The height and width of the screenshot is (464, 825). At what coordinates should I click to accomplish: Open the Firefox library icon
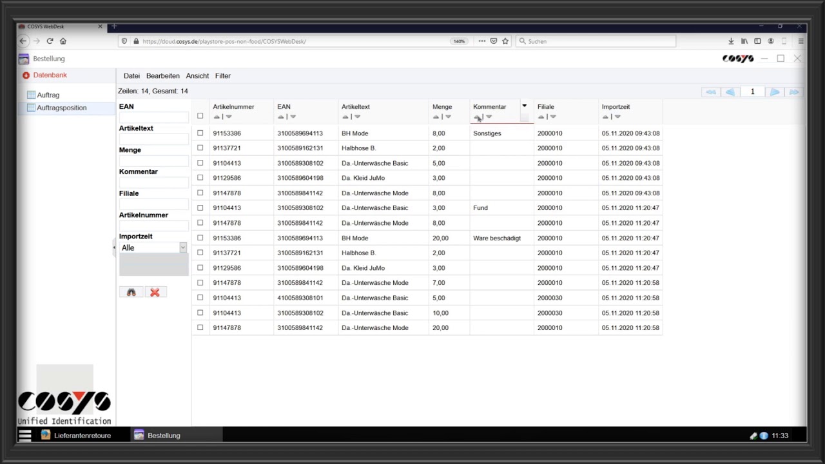pyautogui.click(x=744, y=41)
